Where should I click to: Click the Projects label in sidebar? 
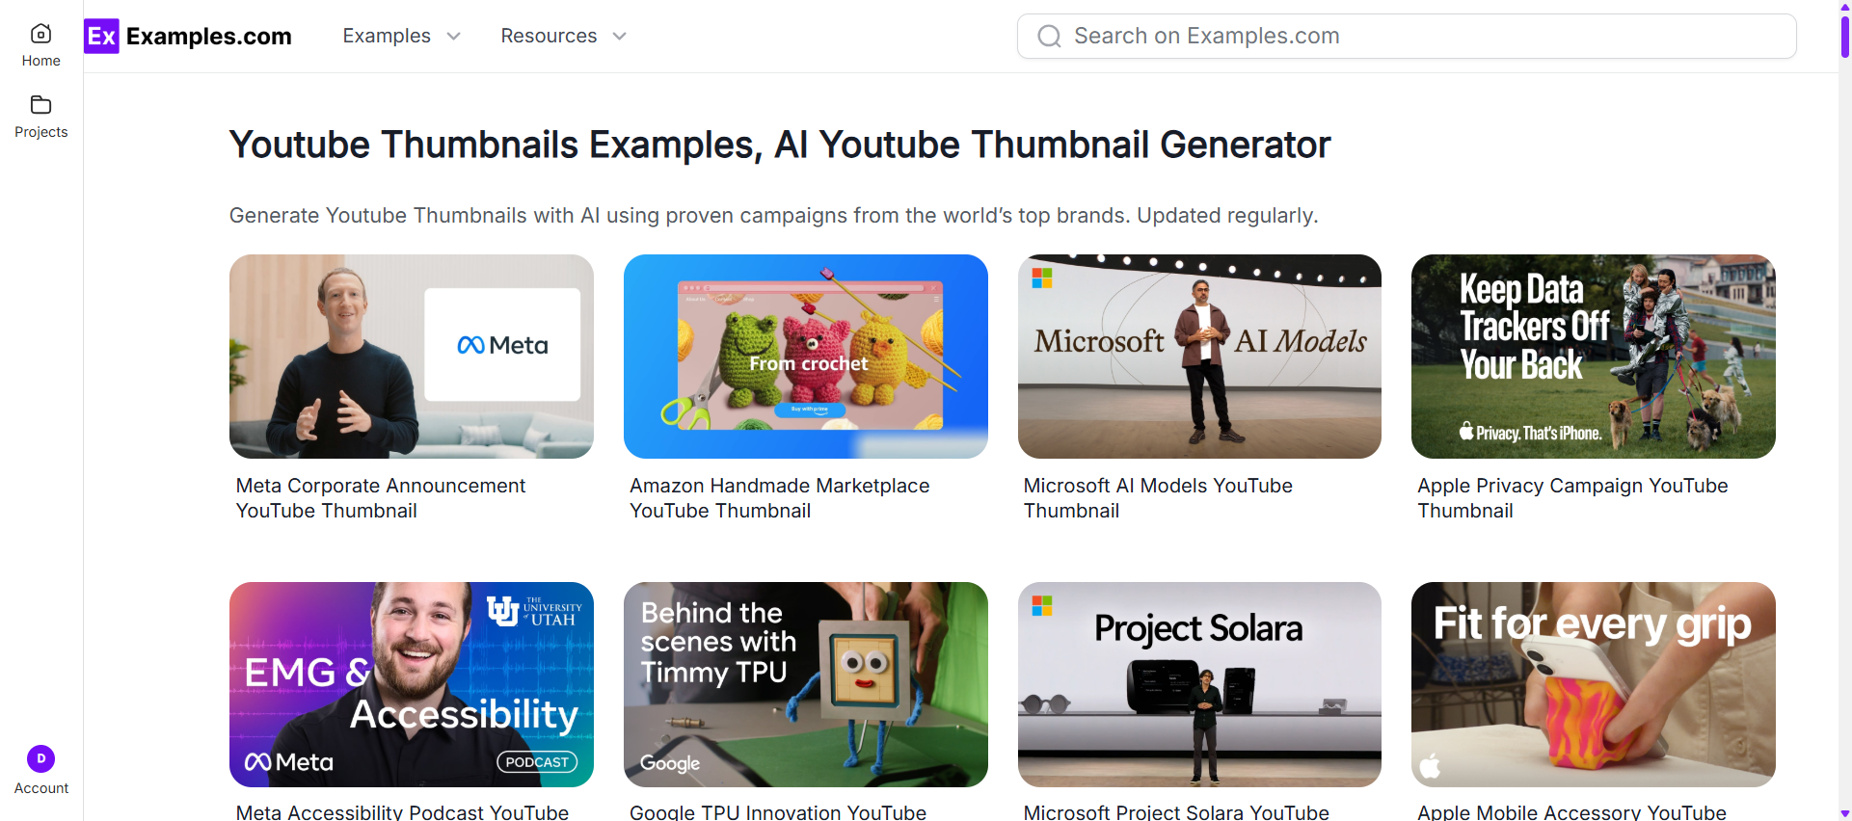point(40,132)
